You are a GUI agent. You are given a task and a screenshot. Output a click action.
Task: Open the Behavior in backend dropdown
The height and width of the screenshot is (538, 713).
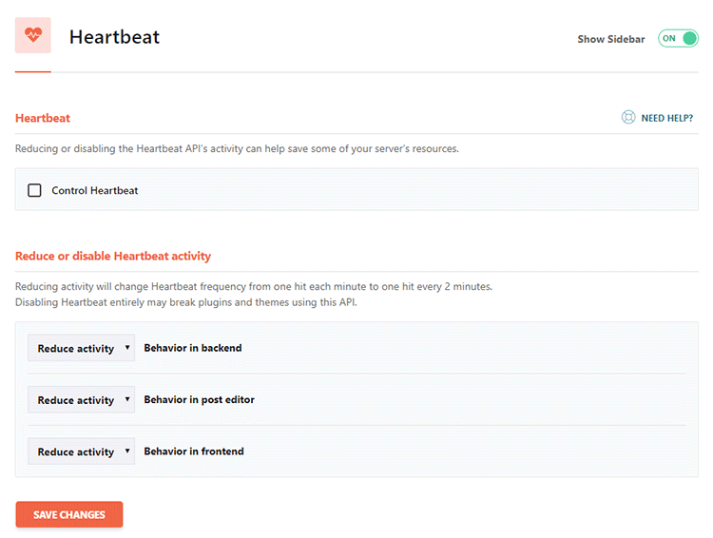[x=81, y=348]
